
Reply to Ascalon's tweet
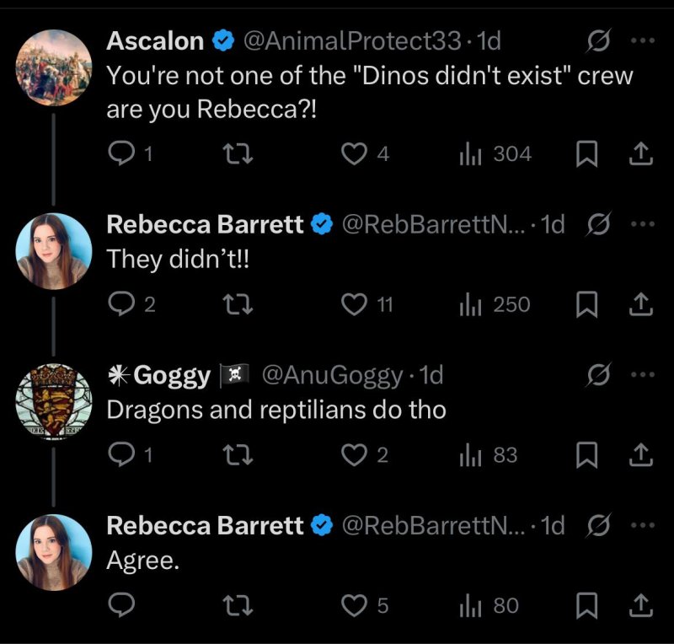[123, 153]
